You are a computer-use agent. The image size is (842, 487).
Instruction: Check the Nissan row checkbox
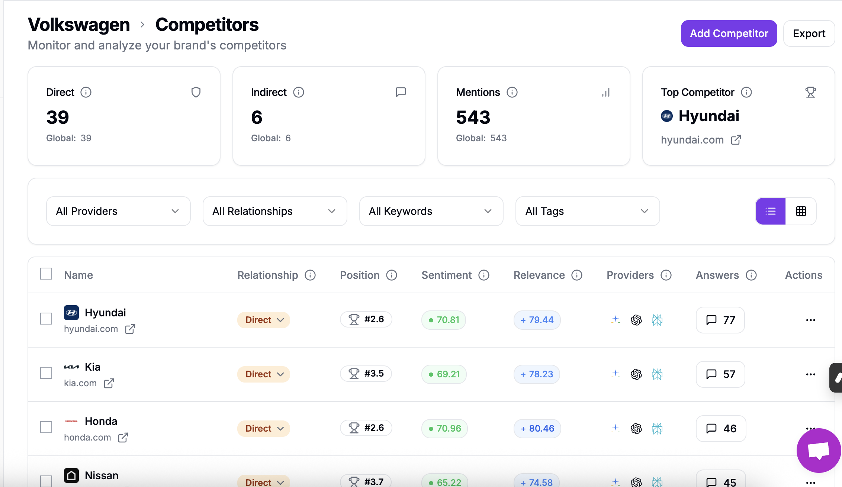point(46,481)
